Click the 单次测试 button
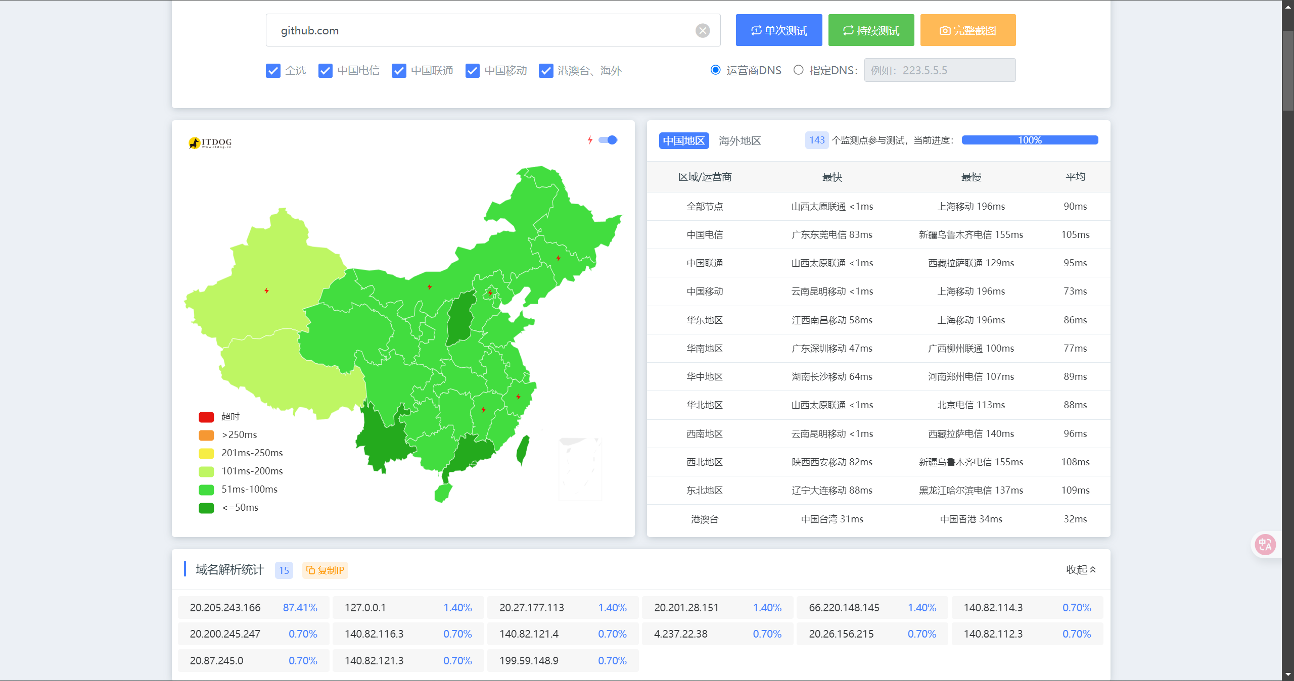 click(x=779, y=30)
